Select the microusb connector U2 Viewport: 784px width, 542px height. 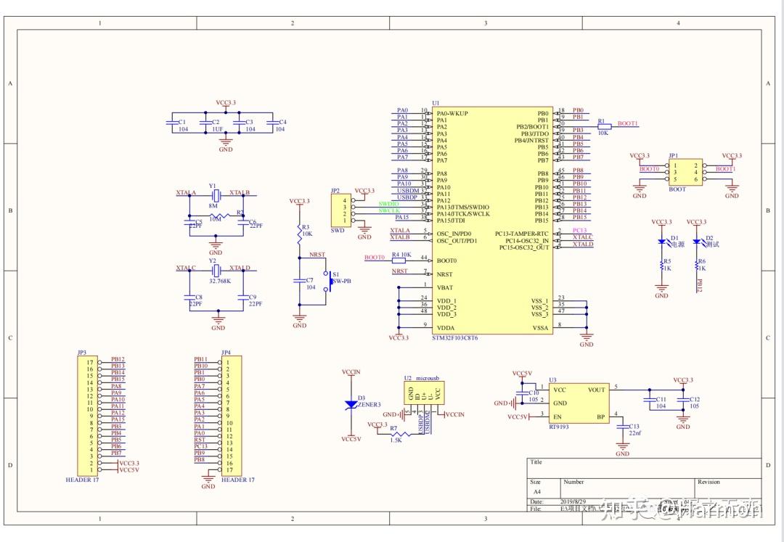(425, 392)
